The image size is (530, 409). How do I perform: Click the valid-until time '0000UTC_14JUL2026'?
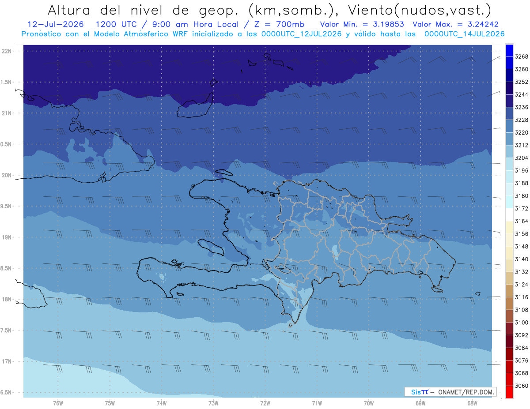tap(465, 34)
